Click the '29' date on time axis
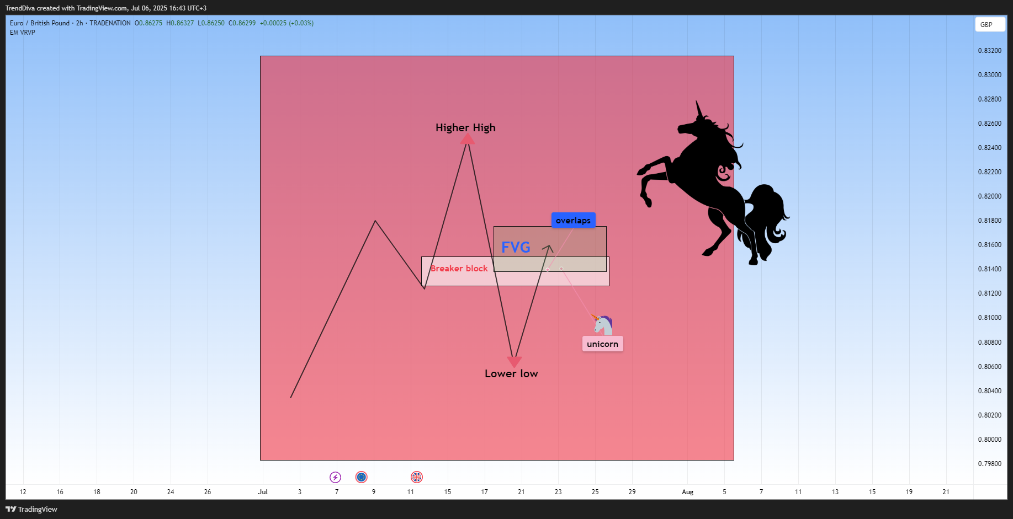The image size is (1013, 519). coord(632,492)
